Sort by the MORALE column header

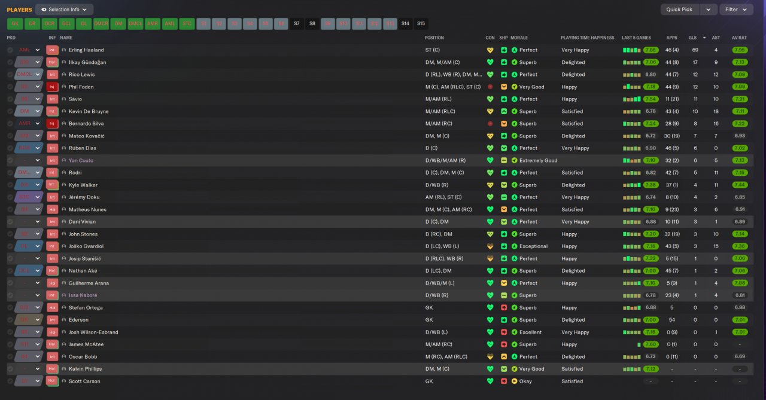tap(519, 38)
